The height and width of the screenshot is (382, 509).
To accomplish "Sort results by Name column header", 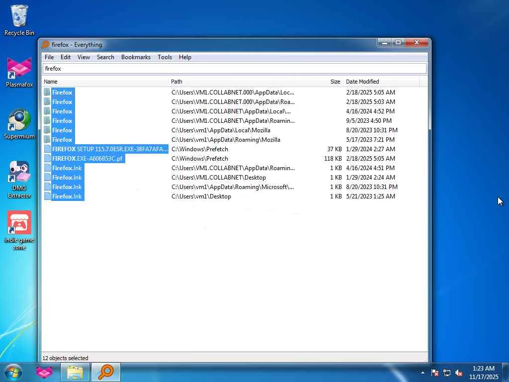I will (x=105, y=82).
